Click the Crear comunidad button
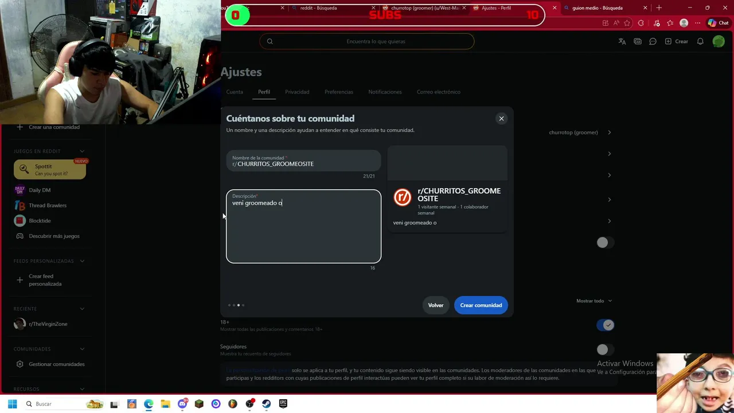Screen dimensions: 734x413 pyautogui.click(x=481, y=305)
